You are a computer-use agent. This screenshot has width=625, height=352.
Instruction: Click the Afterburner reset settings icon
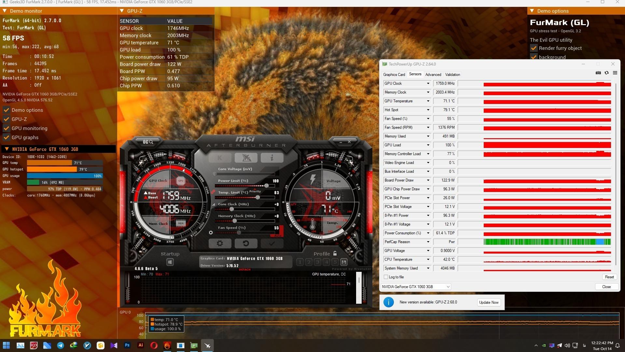[246, 243]
